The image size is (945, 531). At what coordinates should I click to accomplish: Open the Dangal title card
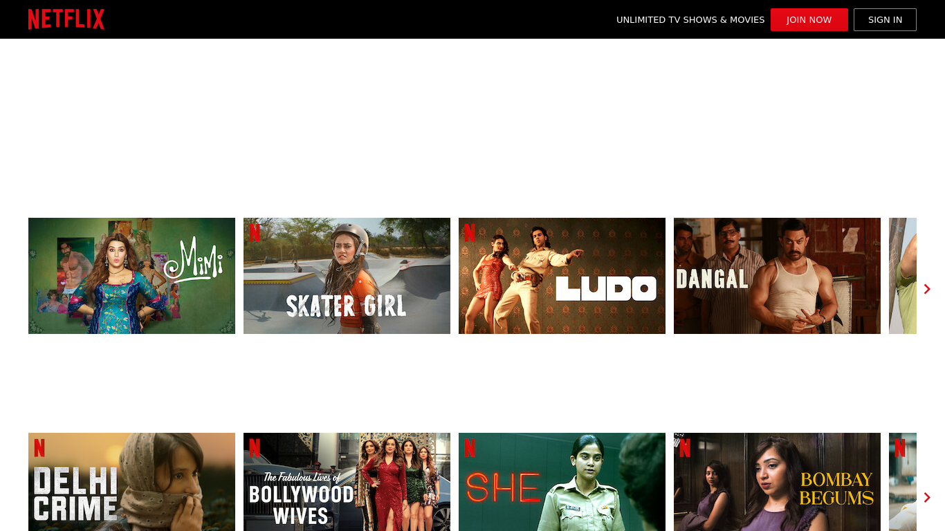[777, 275]
